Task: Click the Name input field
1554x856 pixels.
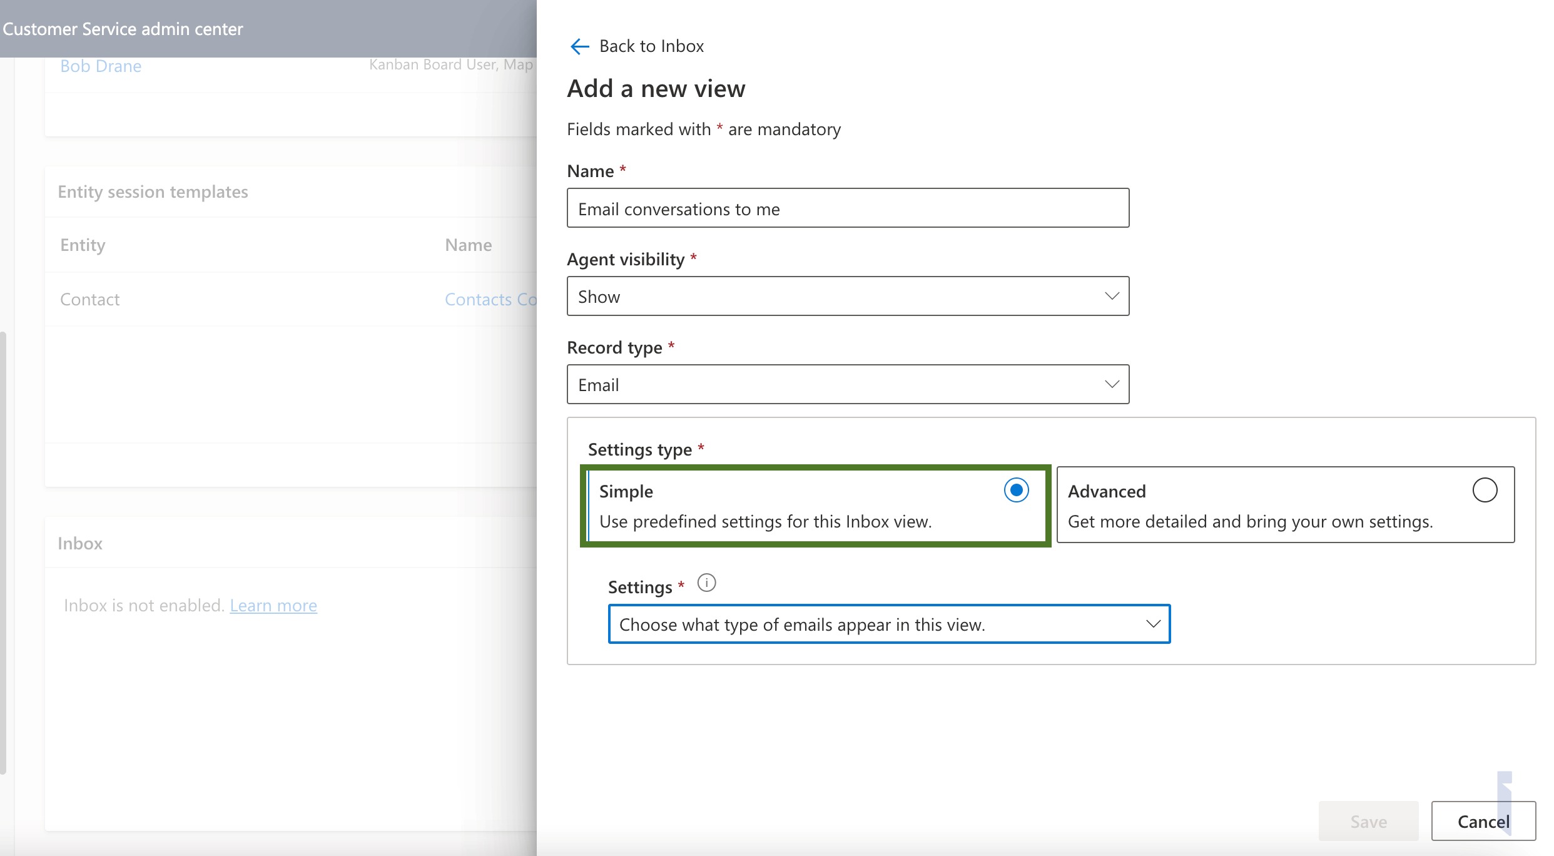Action: point(847,208)
